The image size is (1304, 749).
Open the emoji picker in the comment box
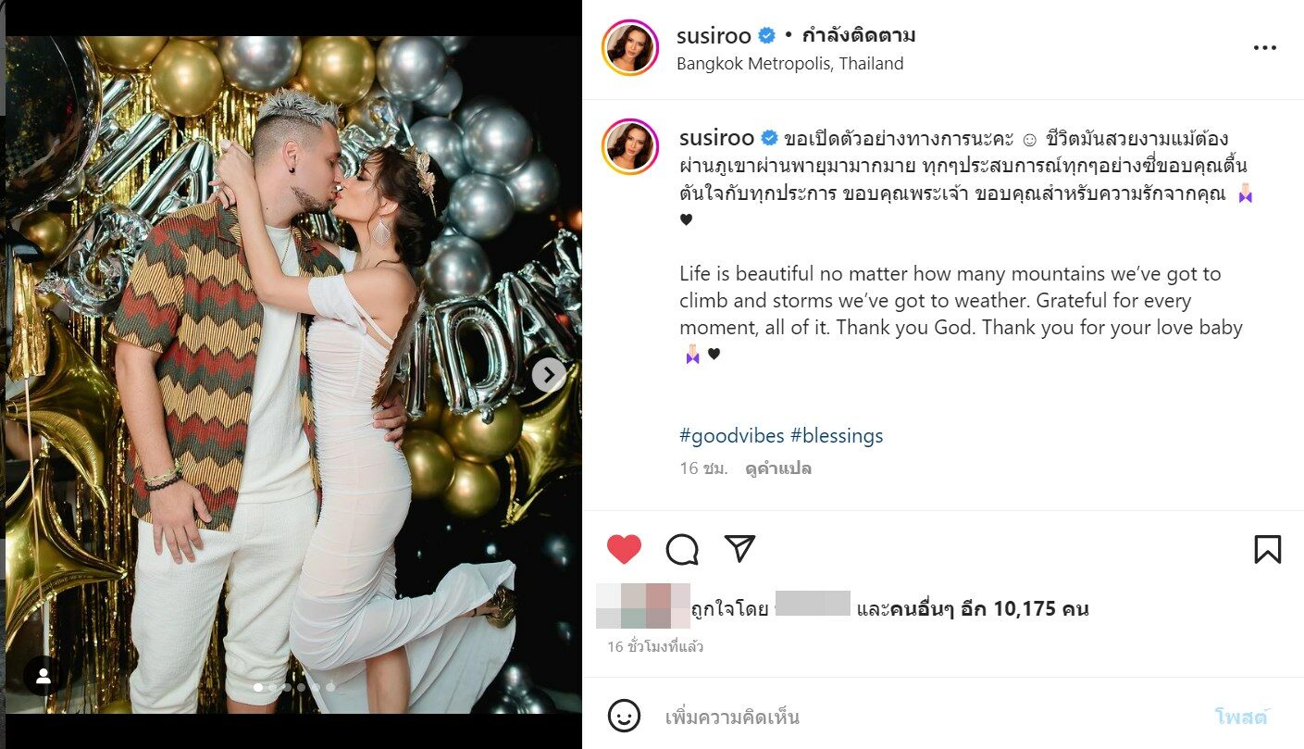click(x=624, y=716)
